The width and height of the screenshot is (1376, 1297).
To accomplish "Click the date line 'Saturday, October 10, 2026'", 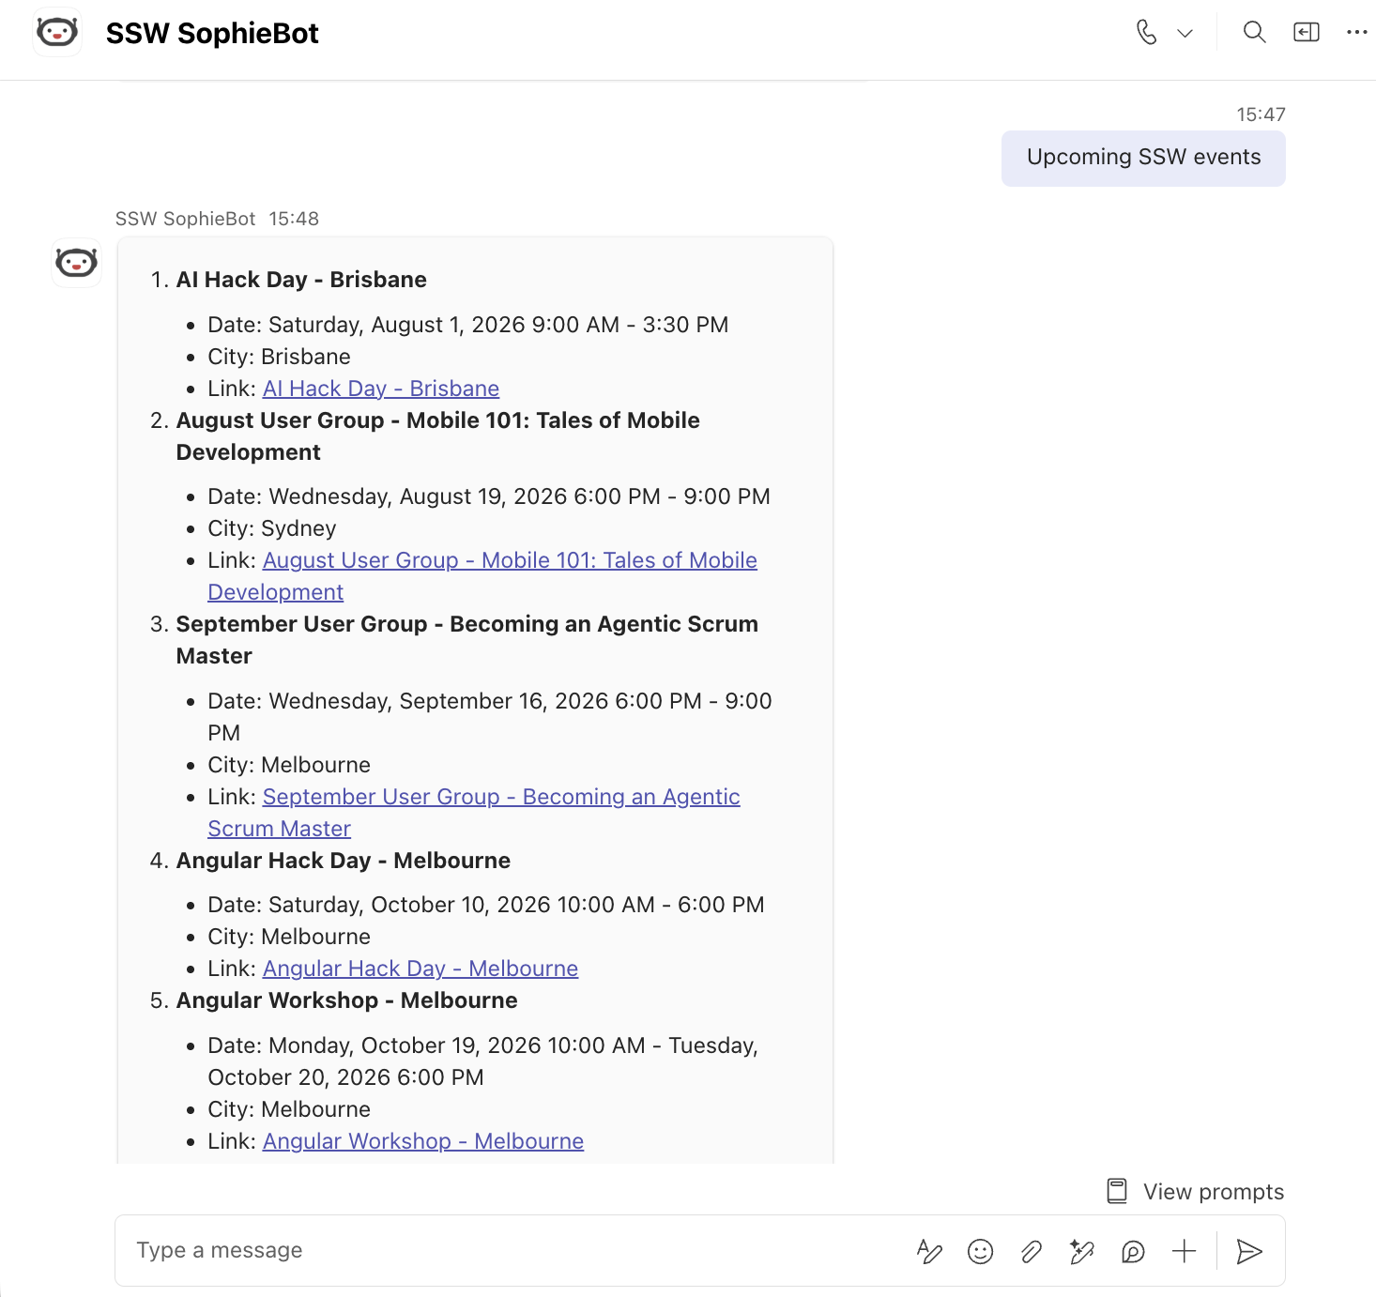I will click(486, 905).
